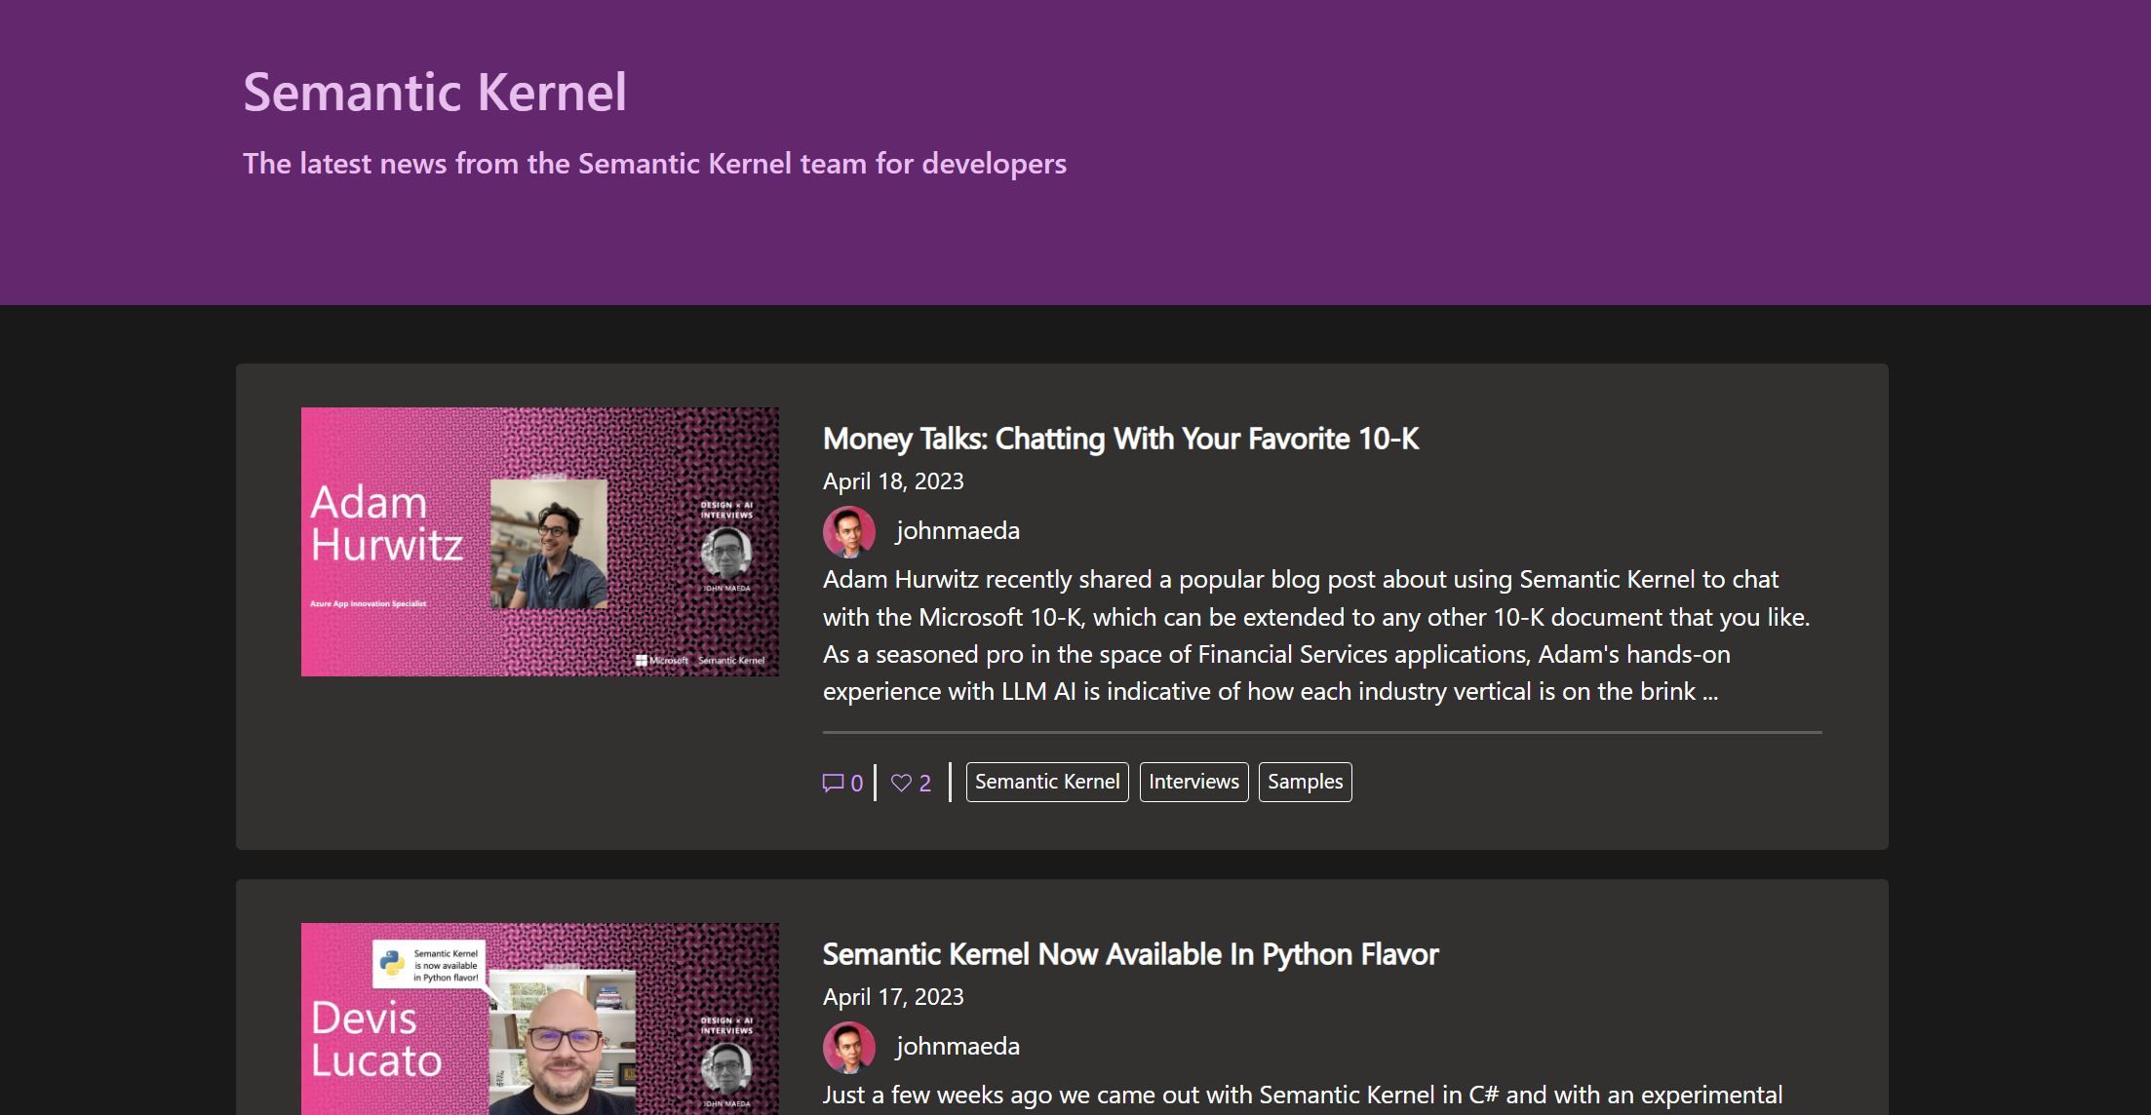The height and width of the screenshot is (1115, 2151).
Task: Click the Semantic Kernel blog title heading
Action: coord(434,93)
